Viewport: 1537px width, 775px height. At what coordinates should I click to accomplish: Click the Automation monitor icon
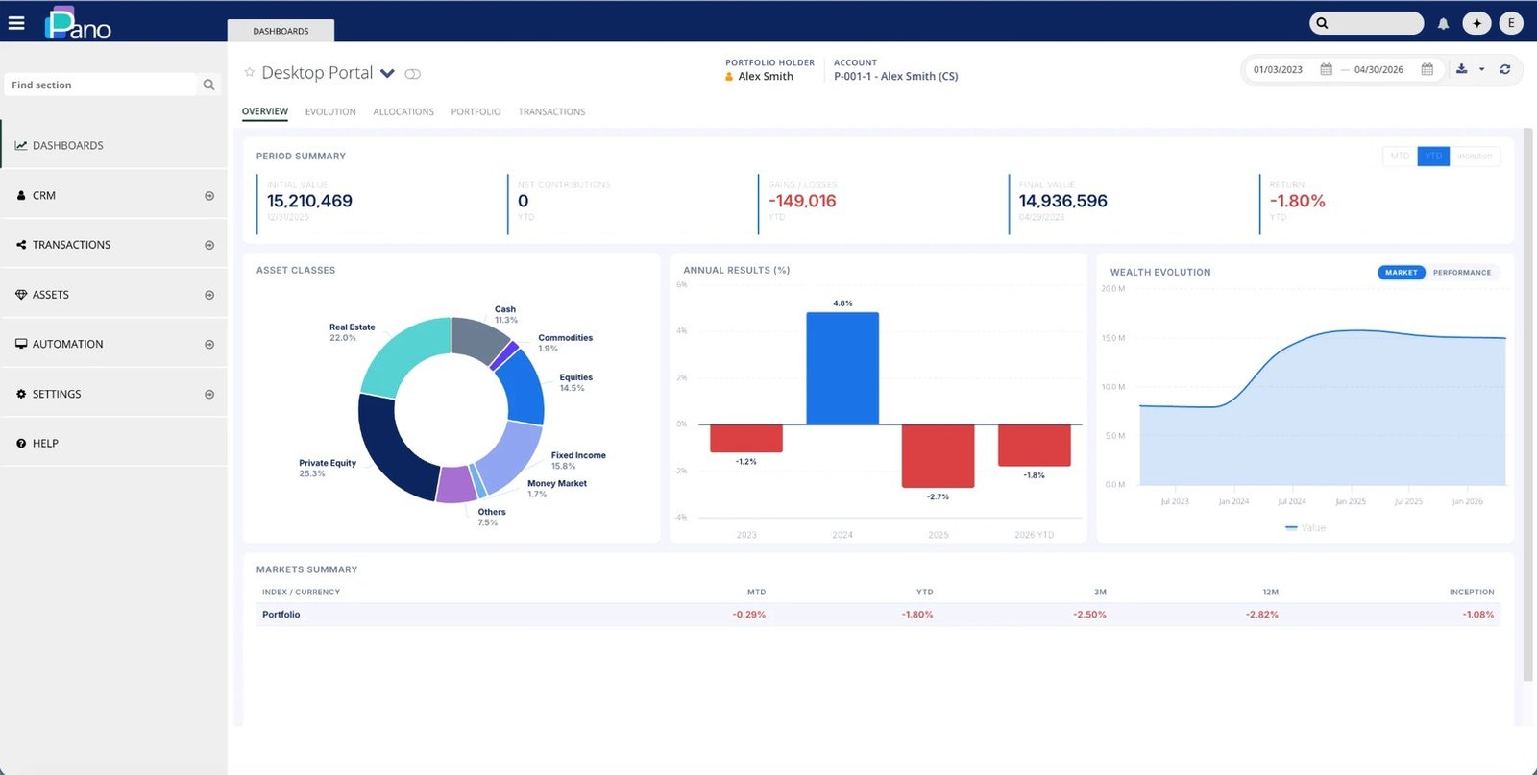click(x=21, y=344)
